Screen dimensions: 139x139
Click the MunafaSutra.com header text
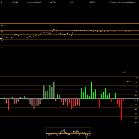click(128, 2)
